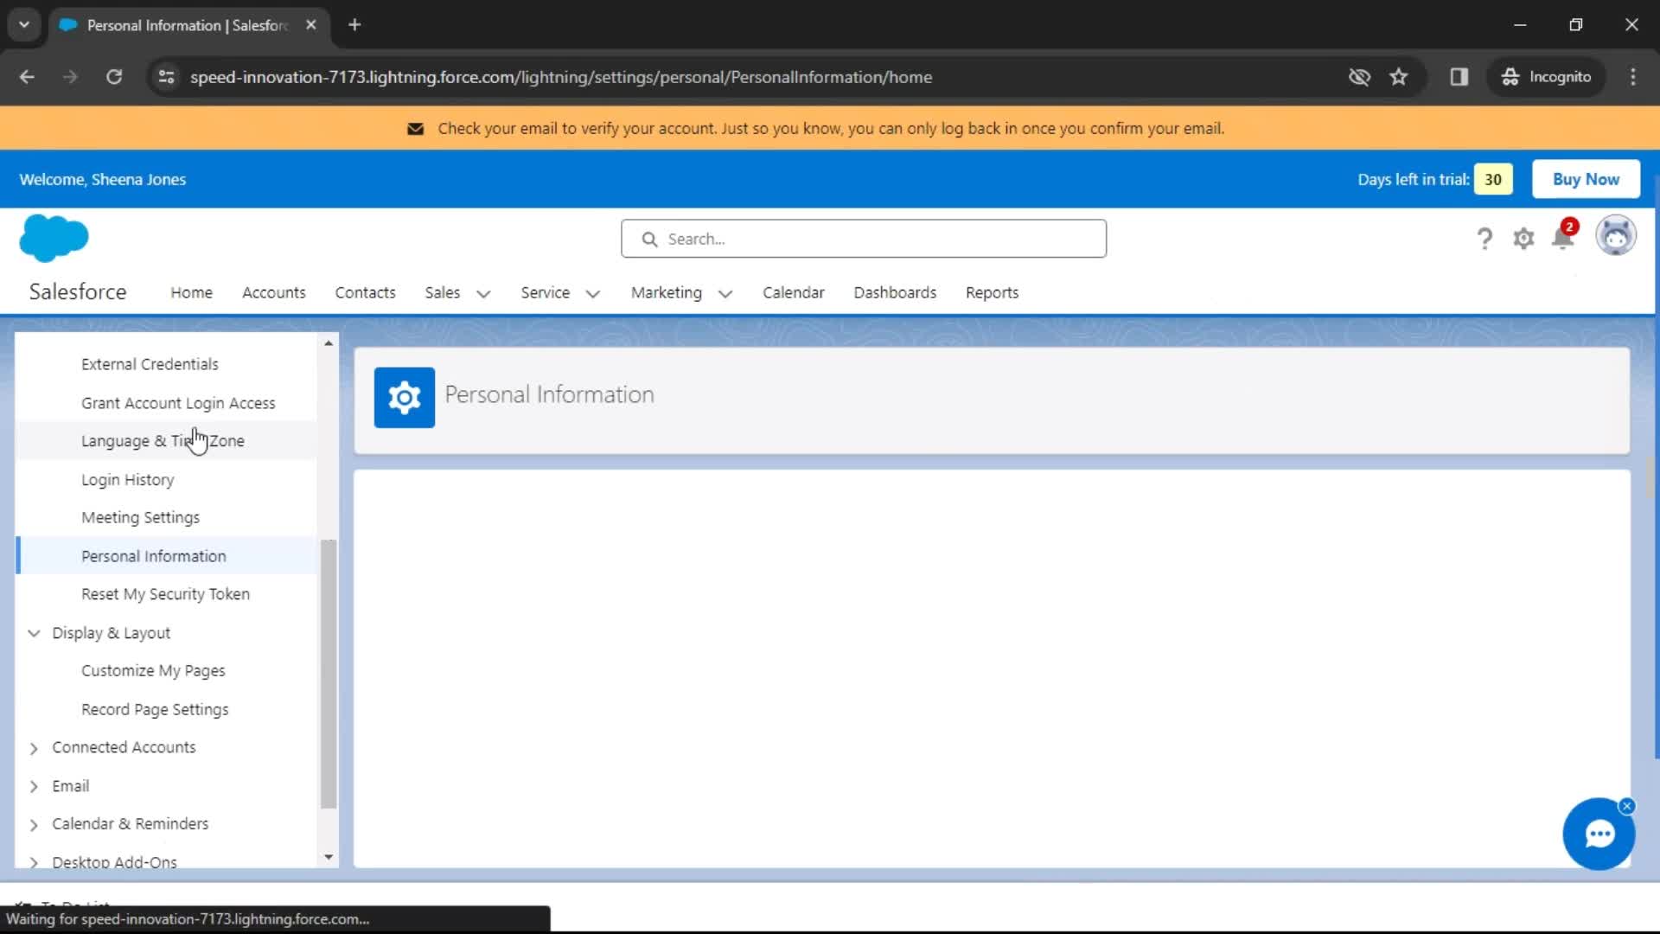Click the sidebar scrollbar thumb

point(329,674)
